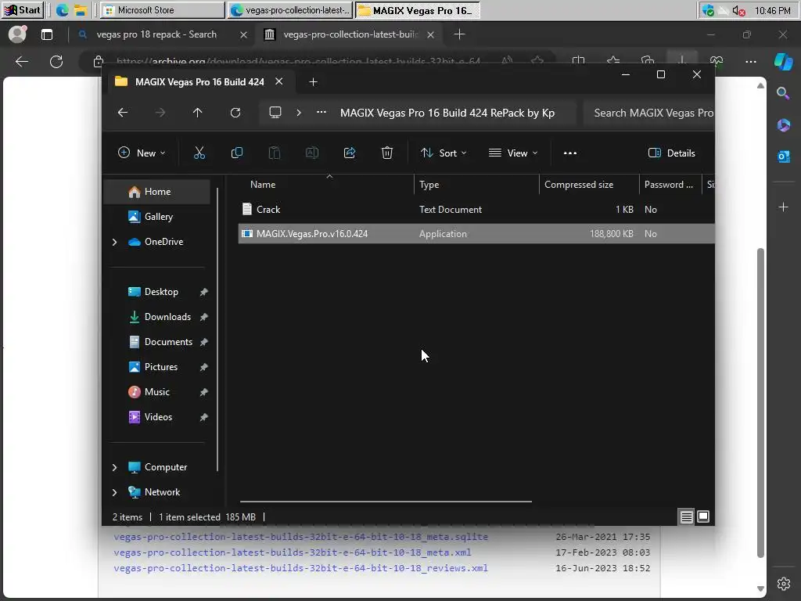801x601 pixels.
Task: Click the address bar path chevron
Action: point(299,113)
